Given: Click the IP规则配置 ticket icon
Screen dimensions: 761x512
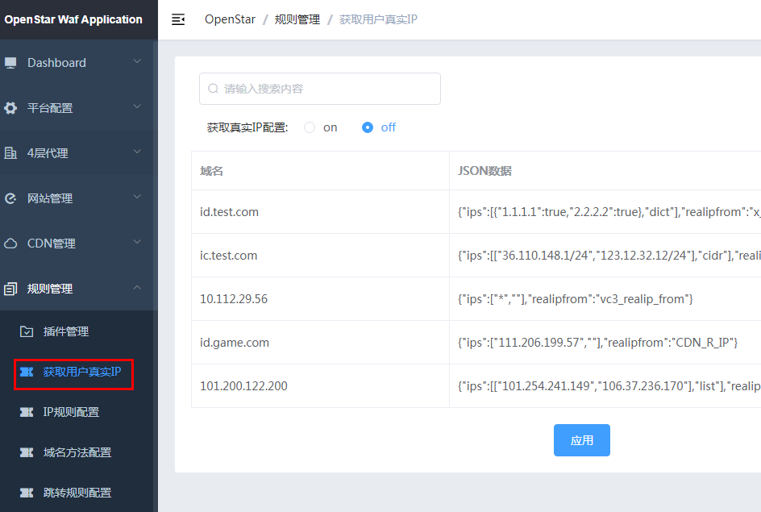Looking at the screenshot, I should [x=27, y=412].
